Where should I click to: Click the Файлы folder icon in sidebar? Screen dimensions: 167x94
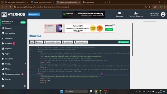click(3, 64)
